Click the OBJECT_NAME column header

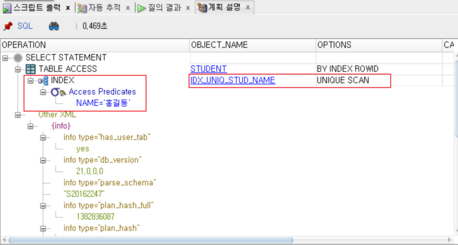[x=252, y=44]
